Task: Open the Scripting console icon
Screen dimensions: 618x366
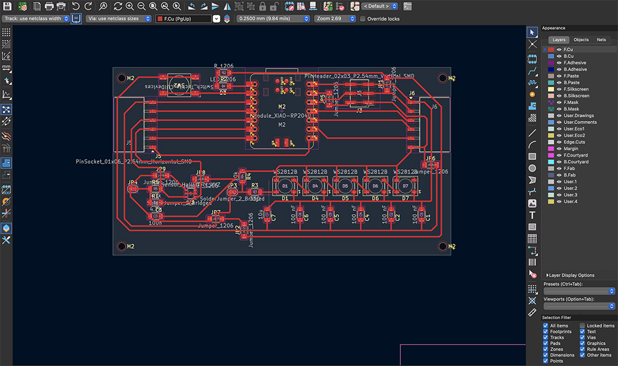Action: click(x=407, y=6)
